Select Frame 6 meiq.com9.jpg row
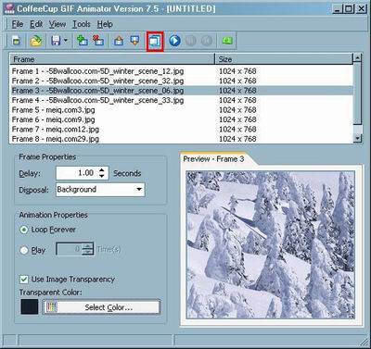Viewport: 371px width, 349px height. (181, 119)
